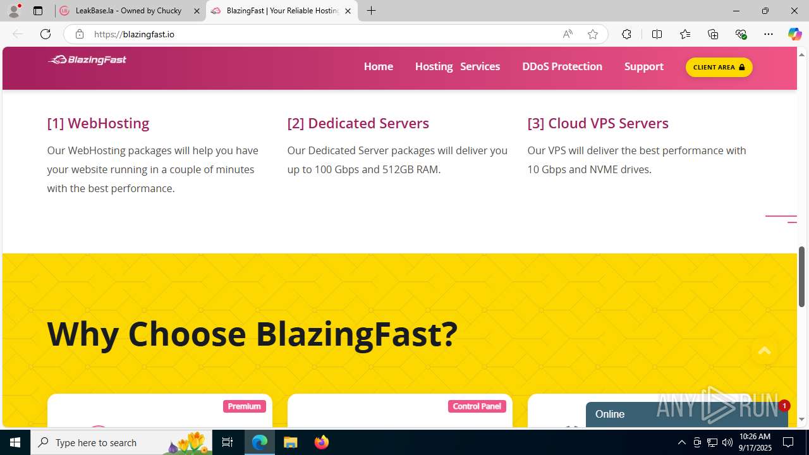Open Tab actions menu icon

click(x=38, y=11)
